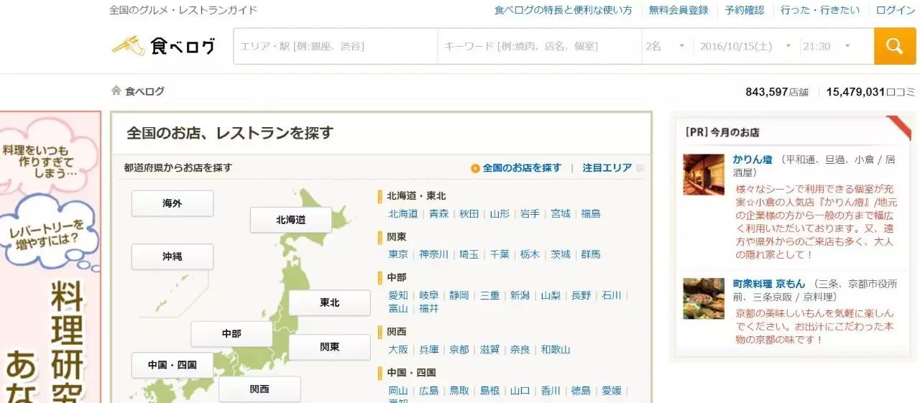Open the 富山 prefecture link
Image resolution: width=920 pixels, height=403 pixels.
pos(398,308)
